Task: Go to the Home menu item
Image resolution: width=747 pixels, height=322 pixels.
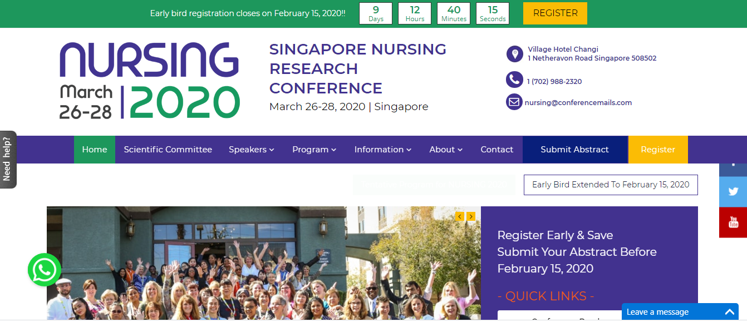Action: (x=95, y=150)
